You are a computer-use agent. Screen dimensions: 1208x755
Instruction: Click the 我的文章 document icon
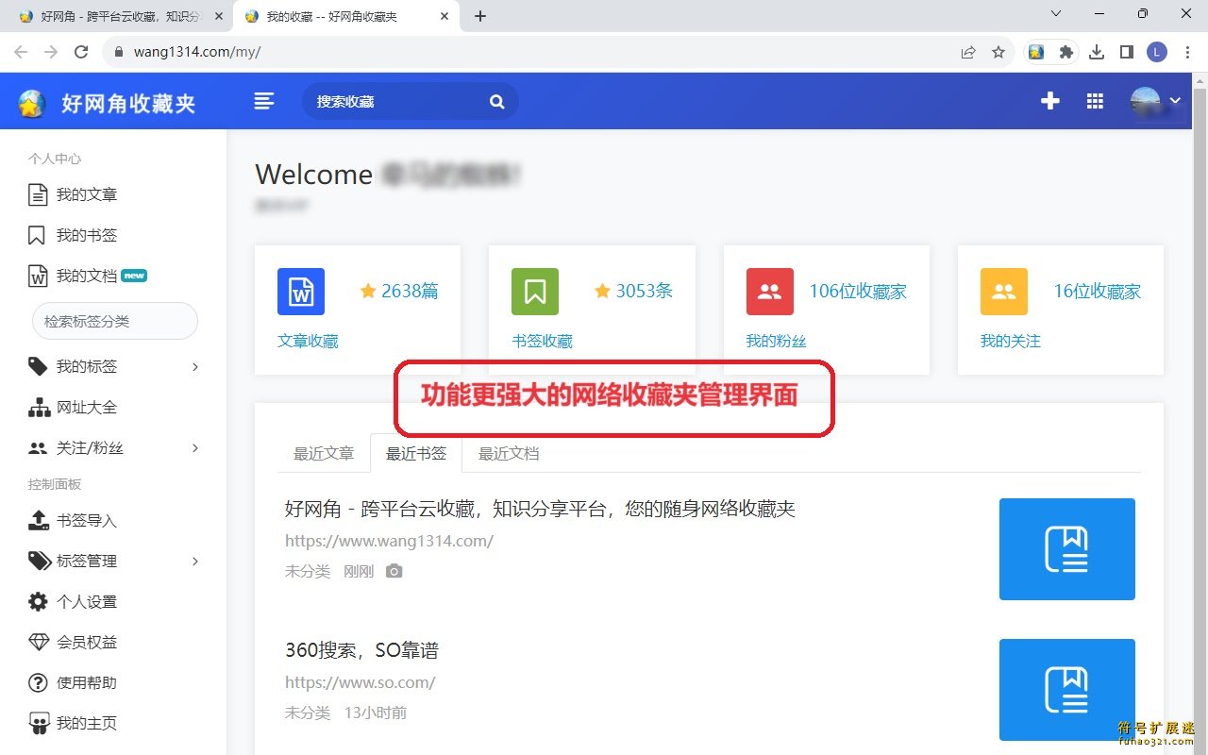[38, 195]
